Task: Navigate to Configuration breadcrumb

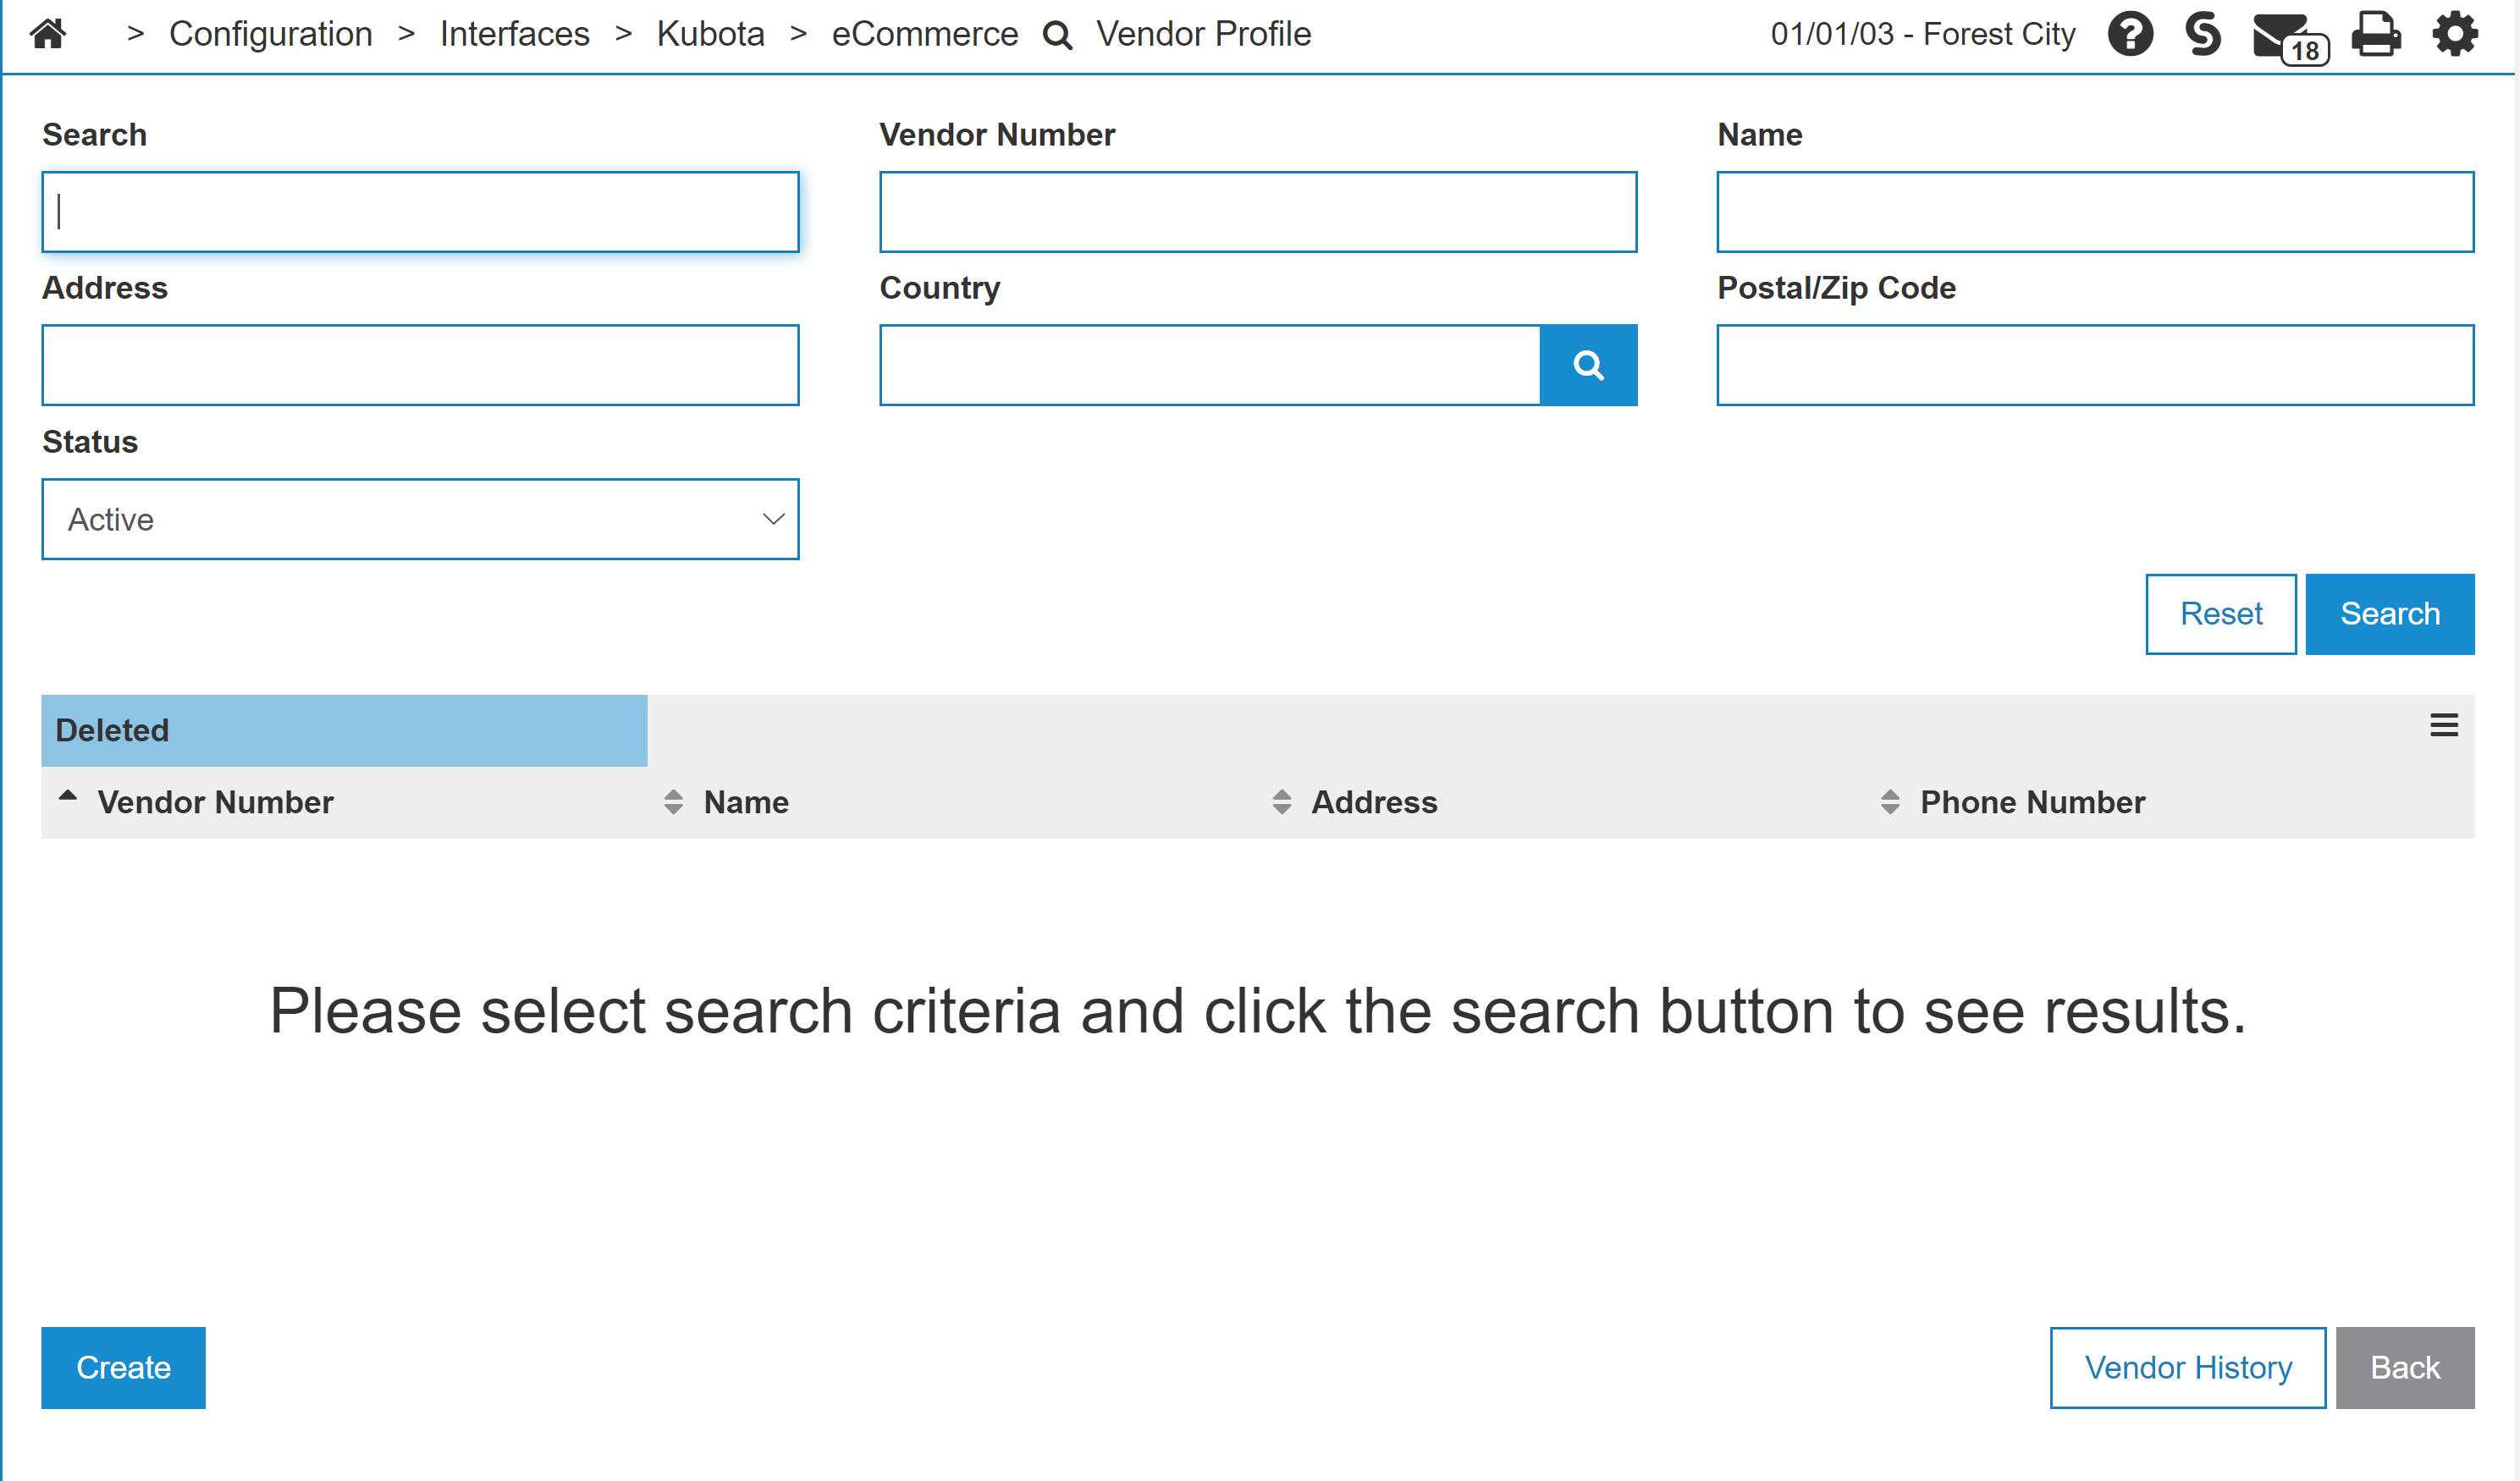Action: [x=270, y=34]
